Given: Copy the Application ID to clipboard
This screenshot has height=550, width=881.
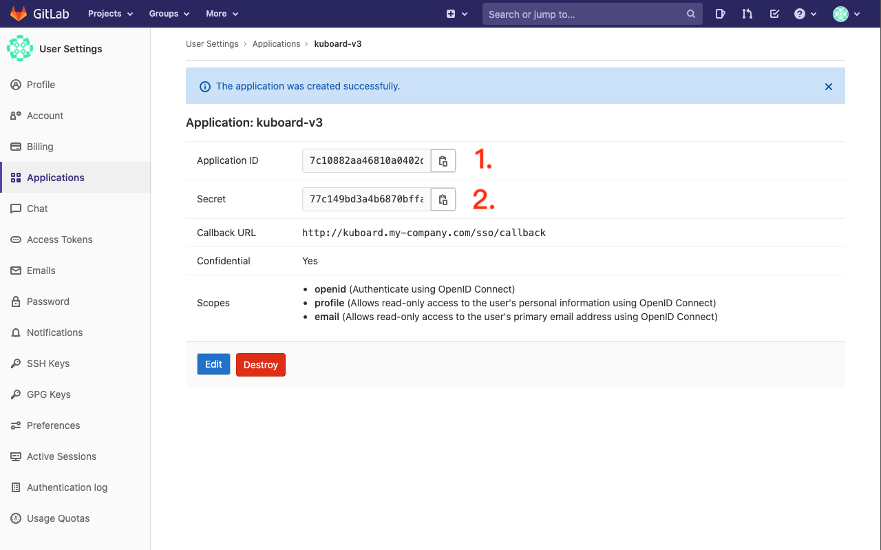Looking at the screenshot, I should (443, 161).
